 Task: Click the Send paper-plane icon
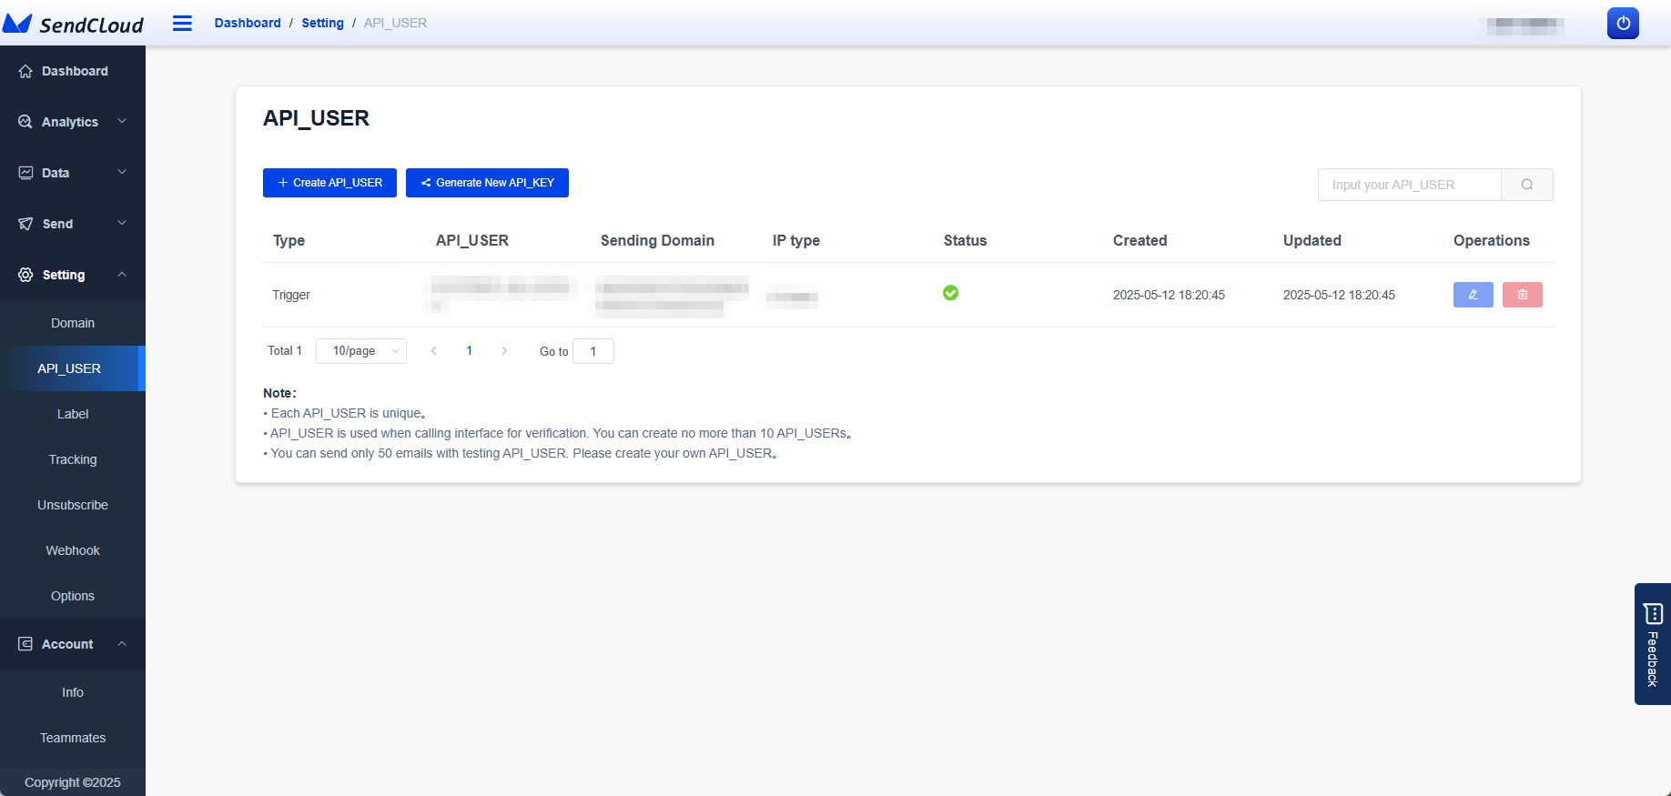25,224
